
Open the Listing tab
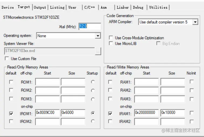(57, 8)
